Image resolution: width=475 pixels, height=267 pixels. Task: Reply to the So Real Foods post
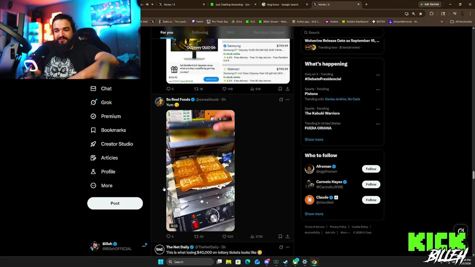tap(170, 236)
